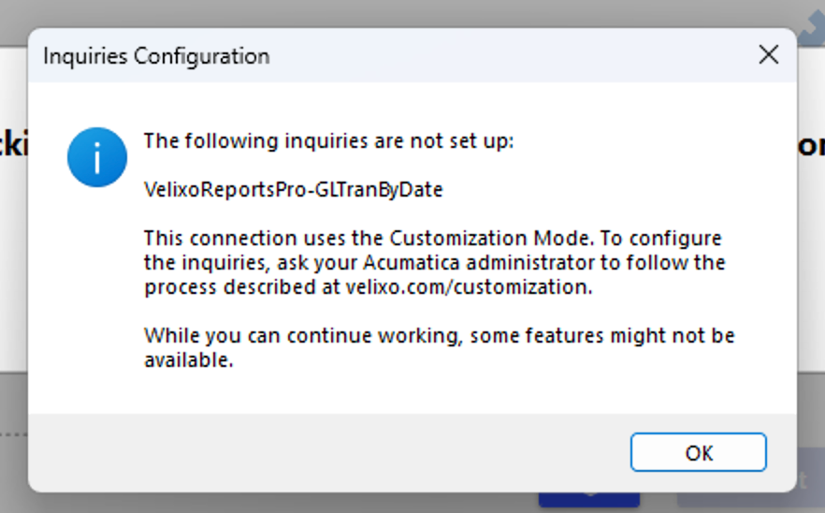Image resolution: width=825 pixels, height=513 pixels.
Task: Click the empty title bar area next to the X
Action: pyautogui.click(x=513, y=55)
